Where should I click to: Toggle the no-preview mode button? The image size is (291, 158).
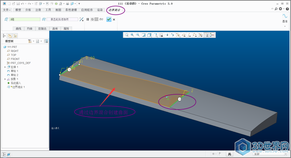(92, 19)
